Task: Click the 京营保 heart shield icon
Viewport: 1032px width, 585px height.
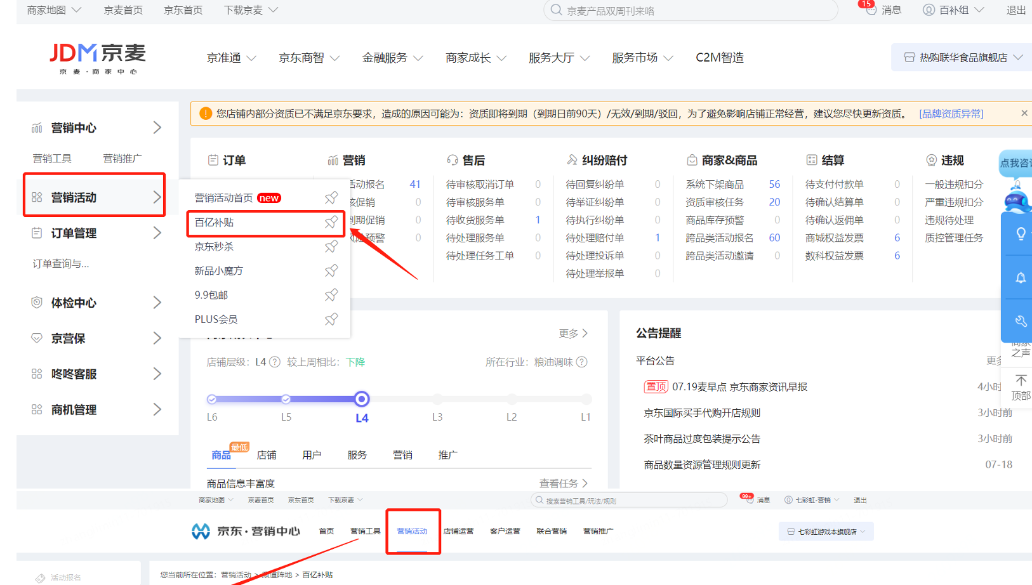Action: [37, 338]
